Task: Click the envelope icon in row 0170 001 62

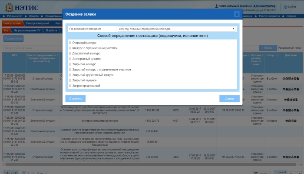Action: coord(295,157)
